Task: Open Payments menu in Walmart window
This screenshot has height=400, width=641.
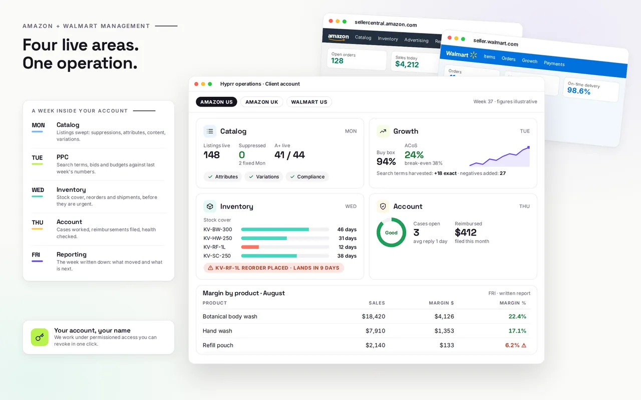Action: tap(554, 63)
